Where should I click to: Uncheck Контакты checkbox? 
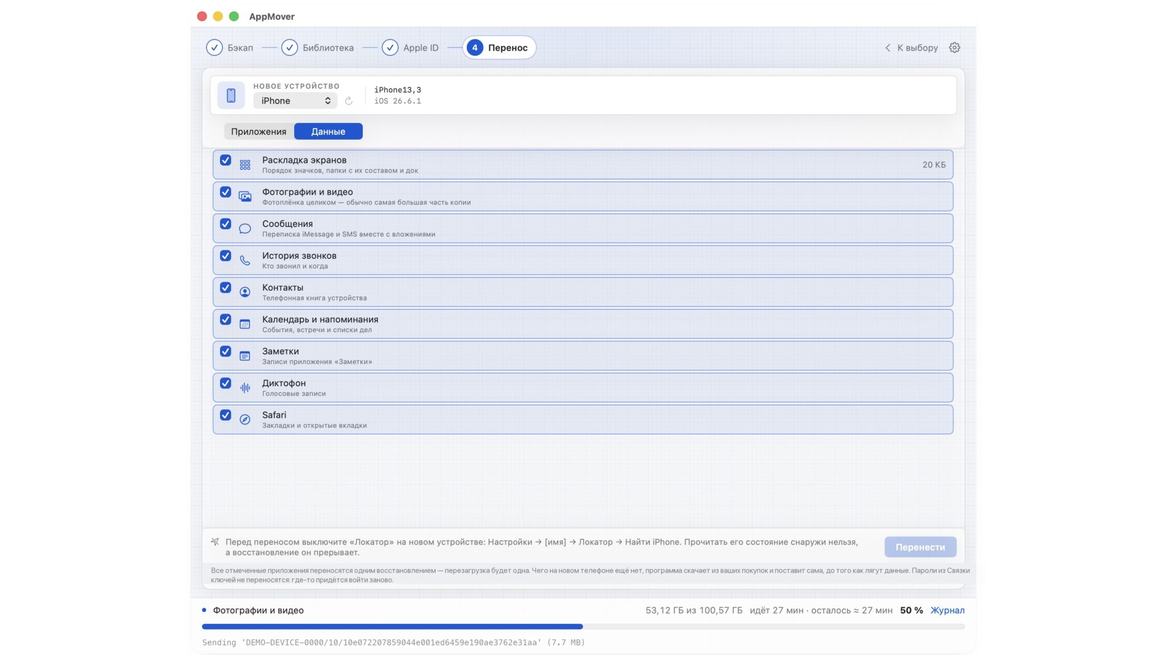(225, 288)
